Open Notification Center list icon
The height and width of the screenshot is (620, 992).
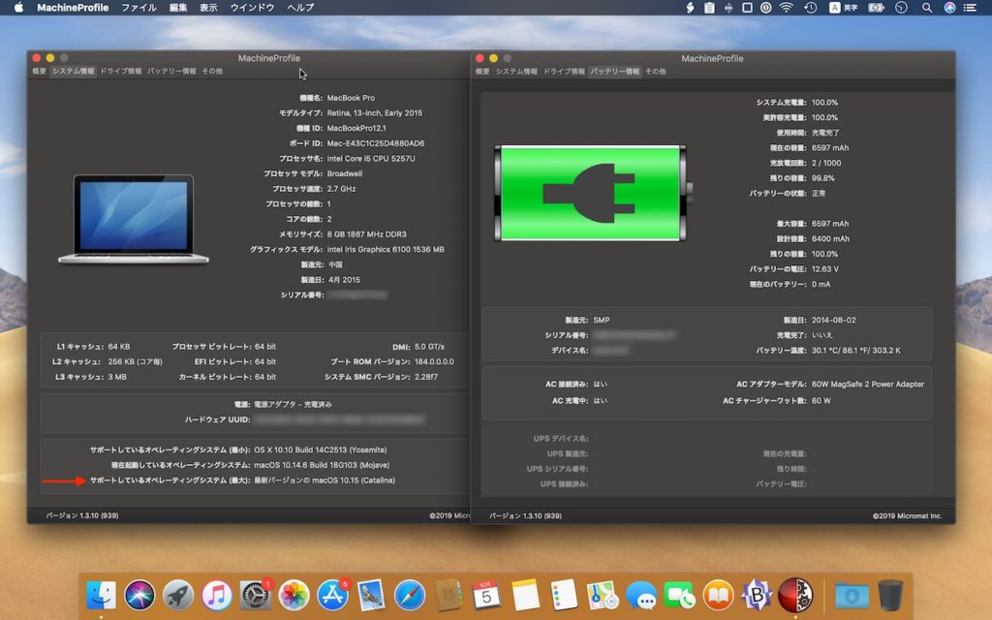point(970,8)
